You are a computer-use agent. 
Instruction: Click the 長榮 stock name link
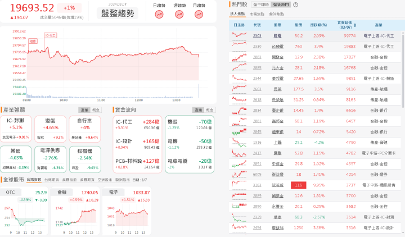(x=278, y=89)
